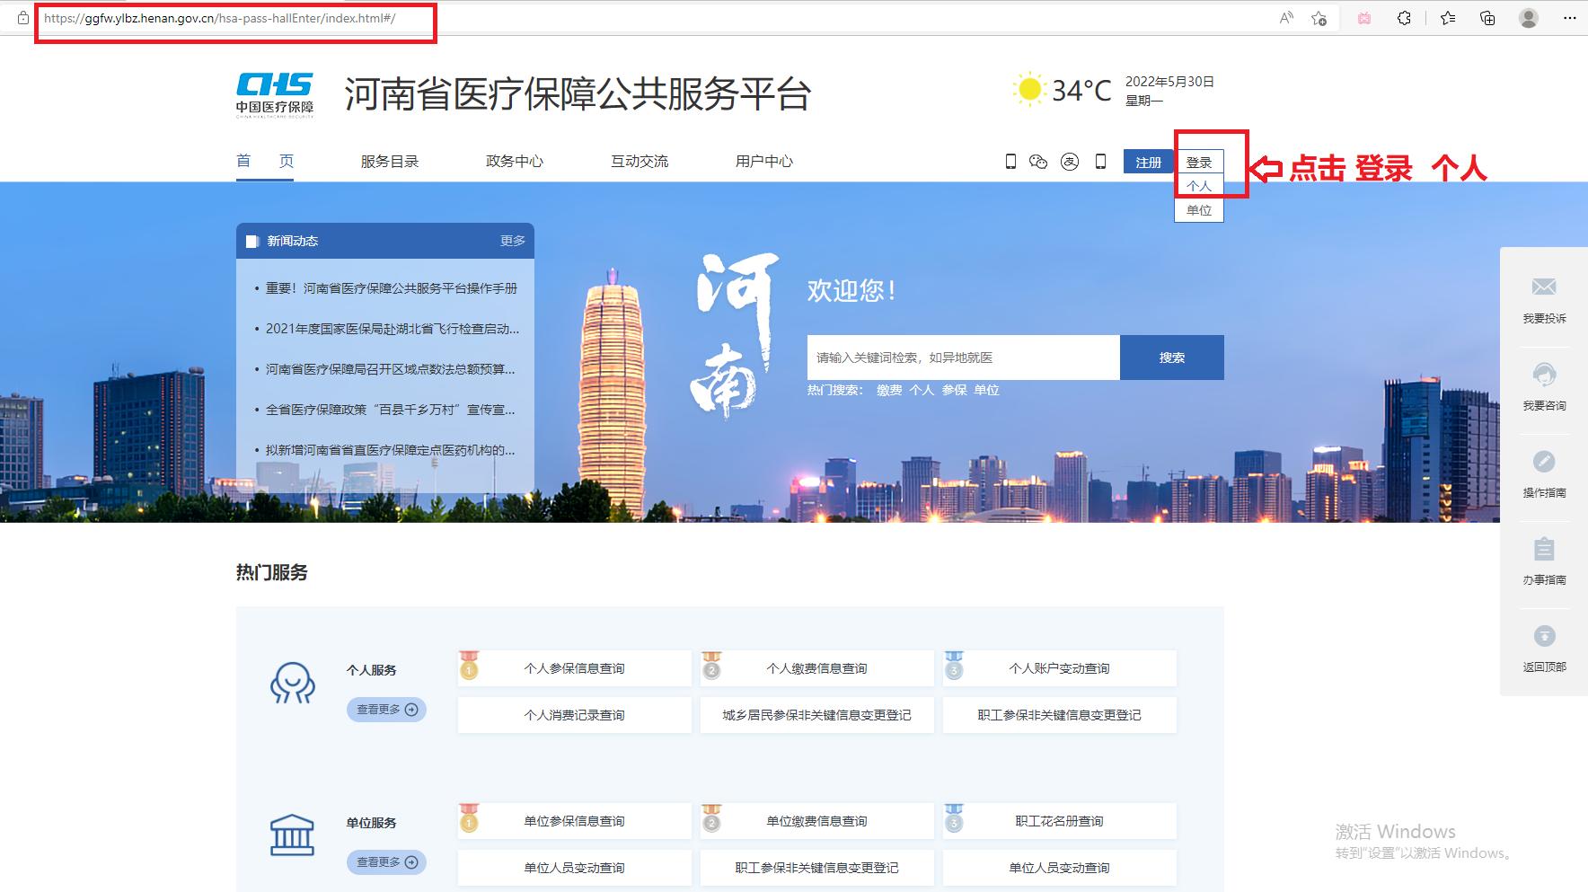Click the WeChat icon in the header
The width and height of the screenshot is (1588, 892).
coord(1037,161)
